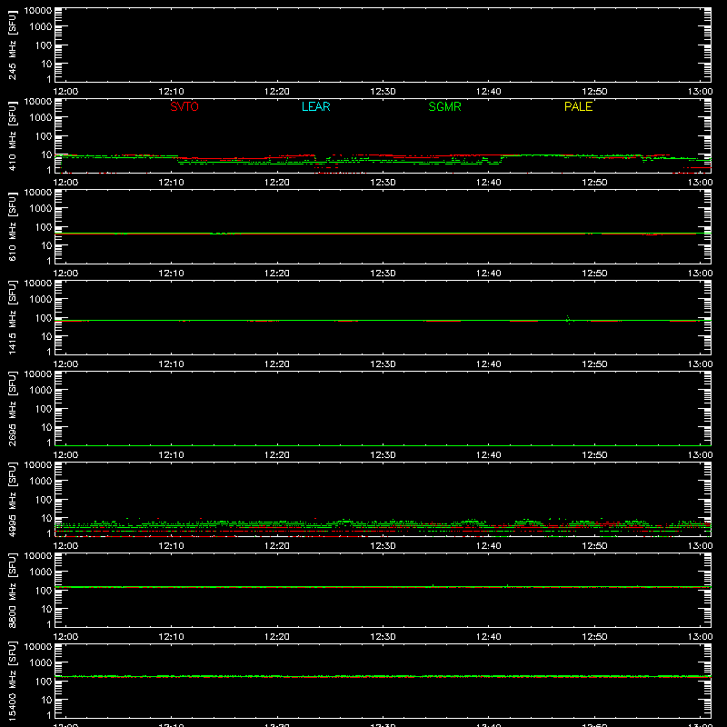Click the 100 tick on 410 MHz axis
The width and height of the screenshot is (727, 727).
[44, 136]
